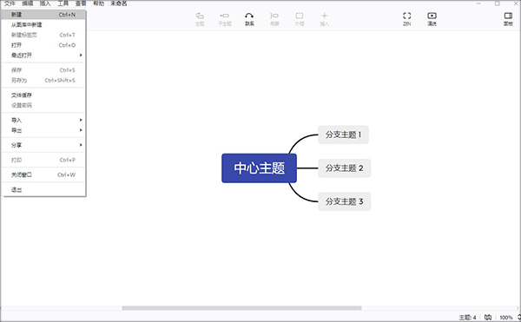521x322 pixels.
Task: Click the 文件 (File) menu bar item
Action: (10, 3)
